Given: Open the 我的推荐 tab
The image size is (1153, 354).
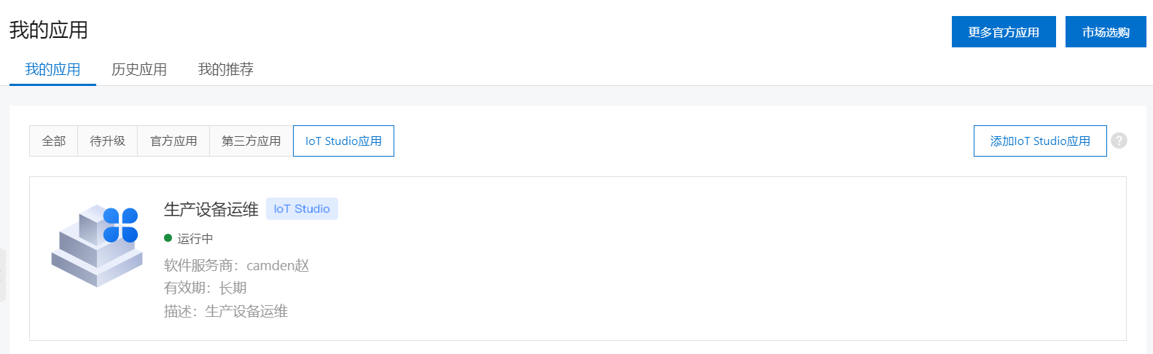Looking at the screenshot, I should [226, 69].
